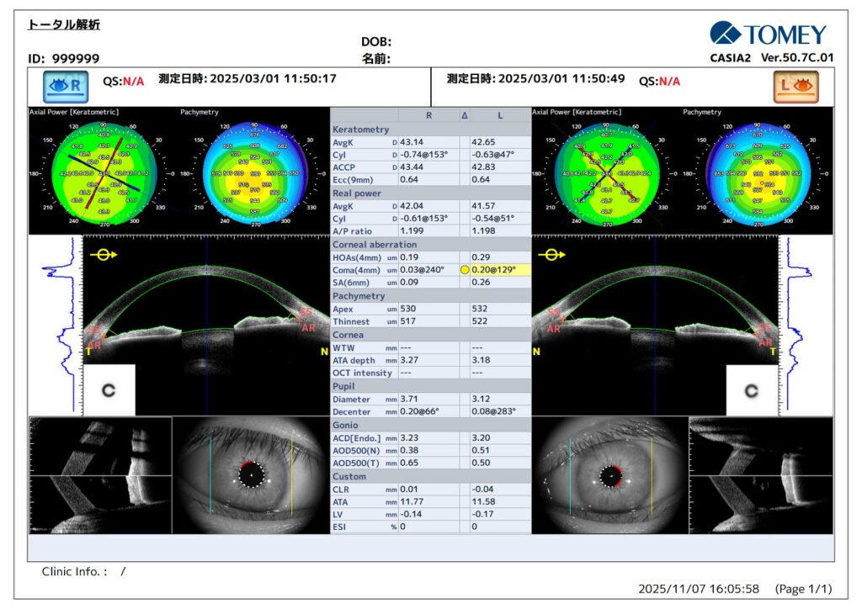This screenshot has width=862, height=609.
Task: Open the トータル解析 tab
Action: click(62, 24)
